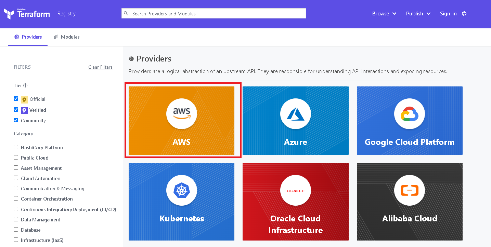This screenshot has height=247, width=491.
Task: Click the Tier help question icon
Action: point(25,86)
